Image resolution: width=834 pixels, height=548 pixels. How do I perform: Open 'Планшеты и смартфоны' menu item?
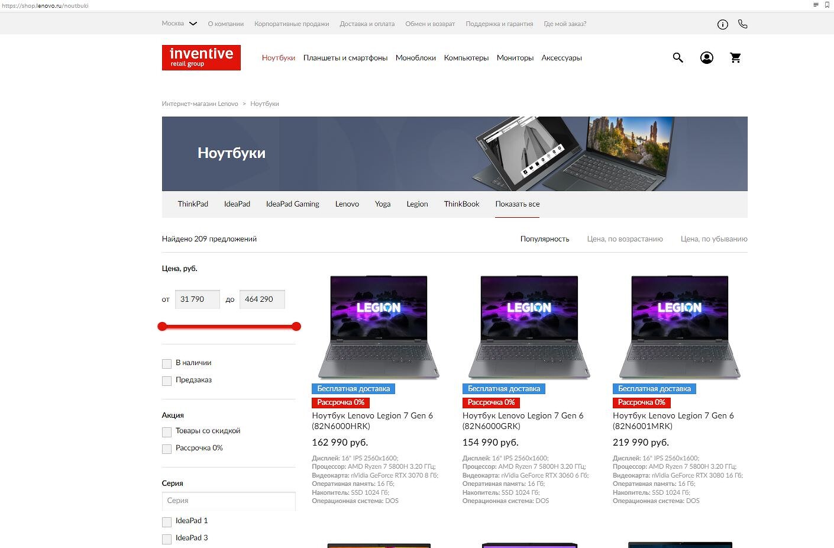pyautogui.click(x=345, y=58)
